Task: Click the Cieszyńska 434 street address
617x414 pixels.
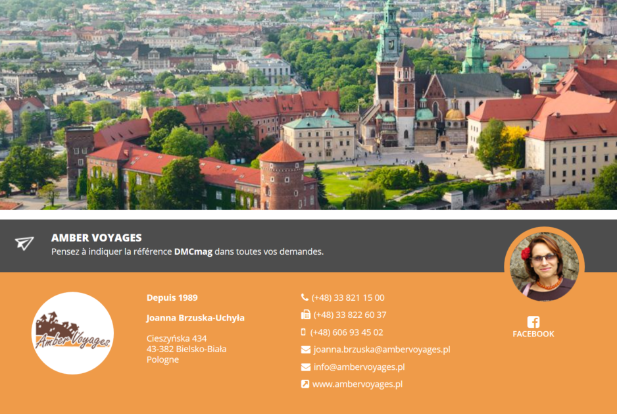Action: click(176, 338)
